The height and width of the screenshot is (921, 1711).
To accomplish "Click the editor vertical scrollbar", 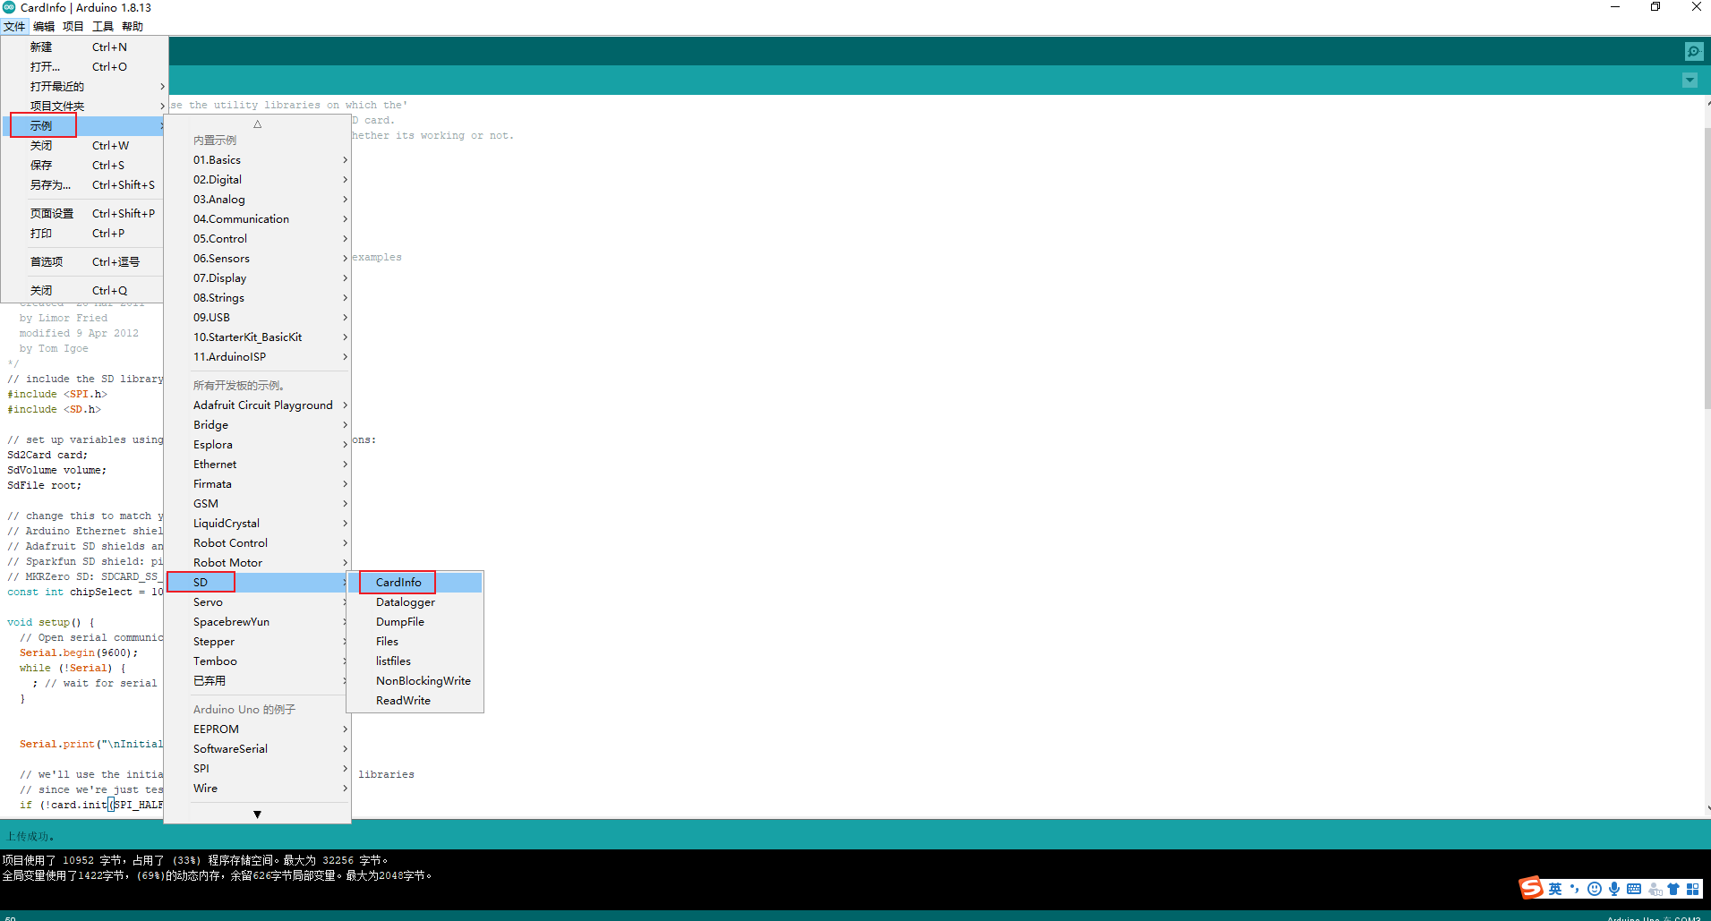I will click(x=1707, y=269).
